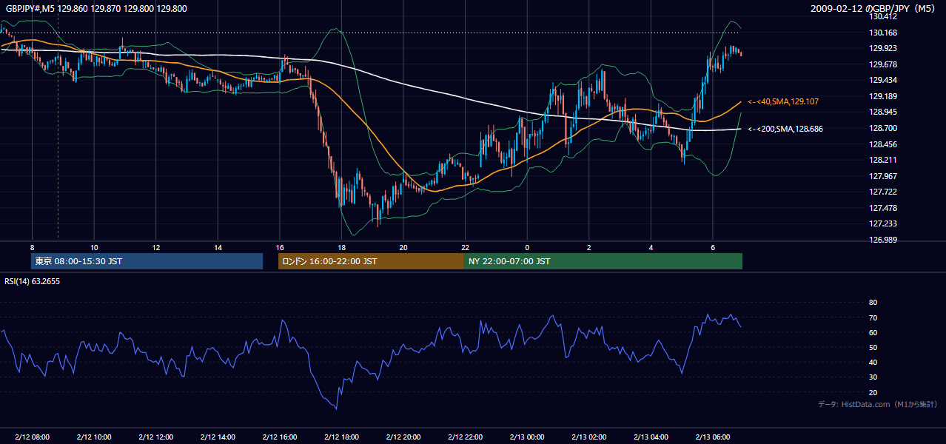Click hour 18 on the price chart axis
Screen dimensions: 946x444
tap(341, 247)
